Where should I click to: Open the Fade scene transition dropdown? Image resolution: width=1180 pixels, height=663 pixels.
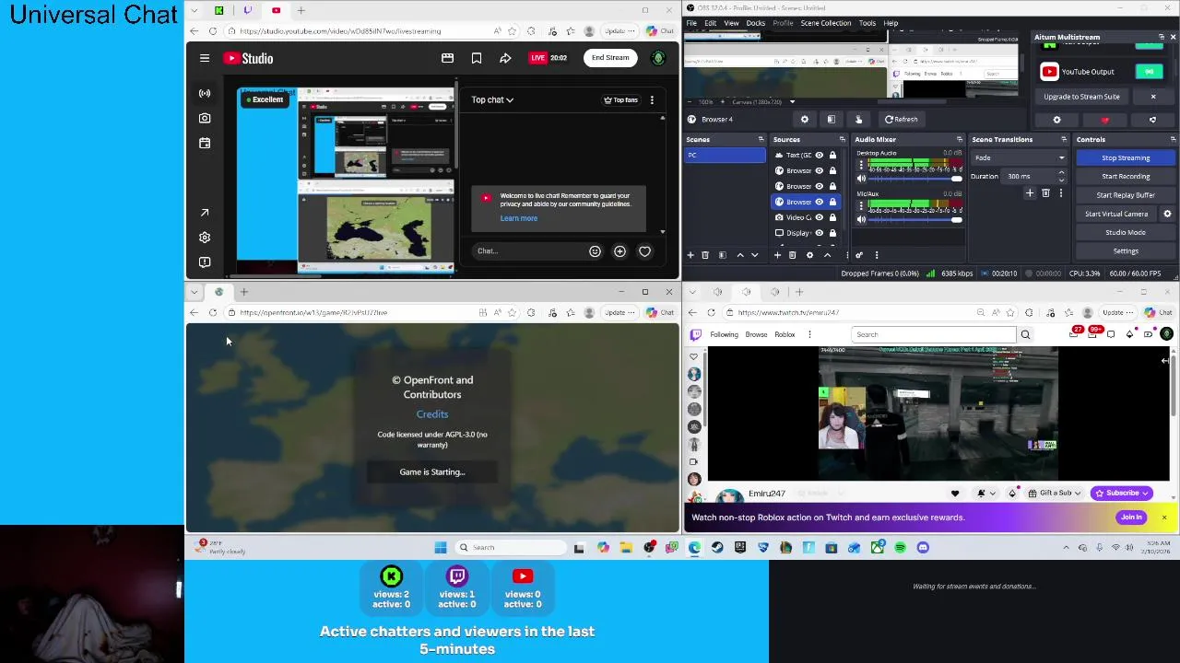tap(1020, 157)
